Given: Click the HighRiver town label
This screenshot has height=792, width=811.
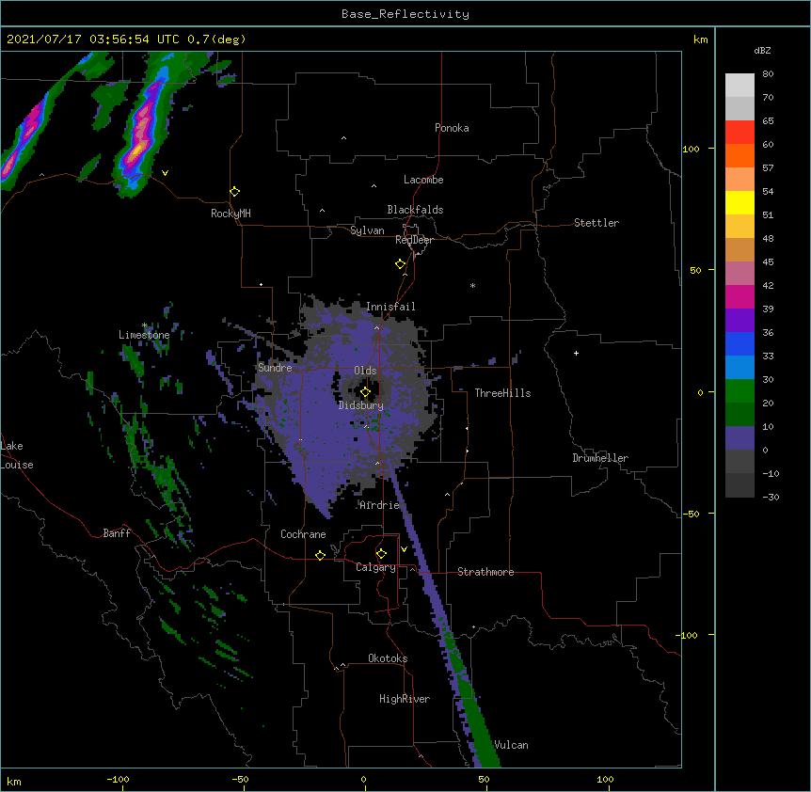Looking at the screenshot, I should coord(405,699).
